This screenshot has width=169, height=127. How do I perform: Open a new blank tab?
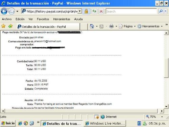(x=84, y=27)
